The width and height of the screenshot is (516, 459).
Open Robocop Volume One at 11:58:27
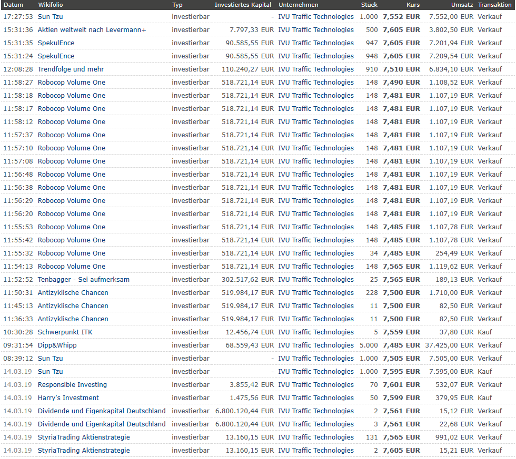72,83
